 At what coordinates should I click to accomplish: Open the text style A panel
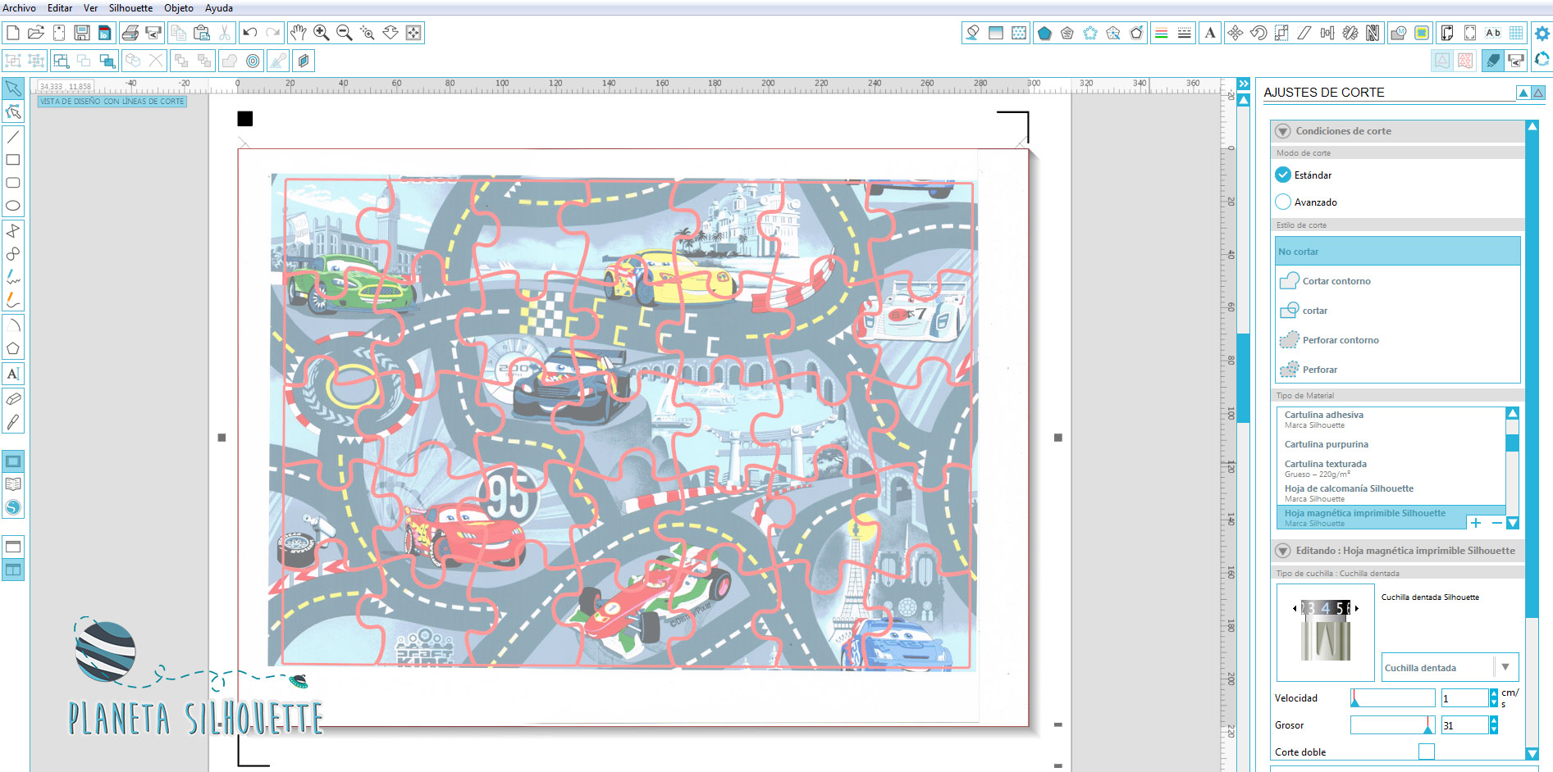[x=1210, y=33]
